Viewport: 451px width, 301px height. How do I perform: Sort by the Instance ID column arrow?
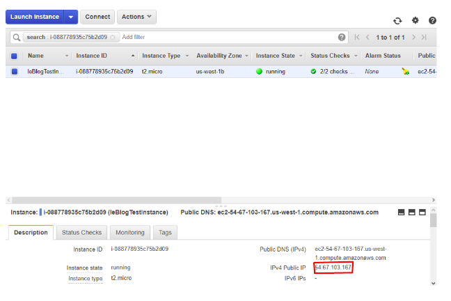point(133,56)
